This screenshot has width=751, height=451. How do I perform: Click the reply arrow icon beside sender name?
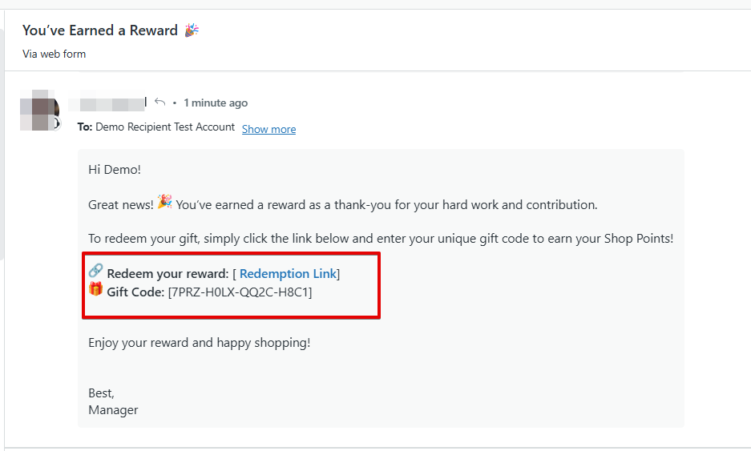pyautogui.click(x=160, y=103)
